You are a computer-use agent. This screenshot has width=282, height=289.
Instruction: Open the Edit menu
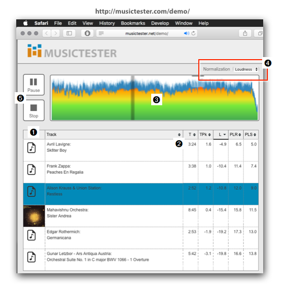(72, 23)
